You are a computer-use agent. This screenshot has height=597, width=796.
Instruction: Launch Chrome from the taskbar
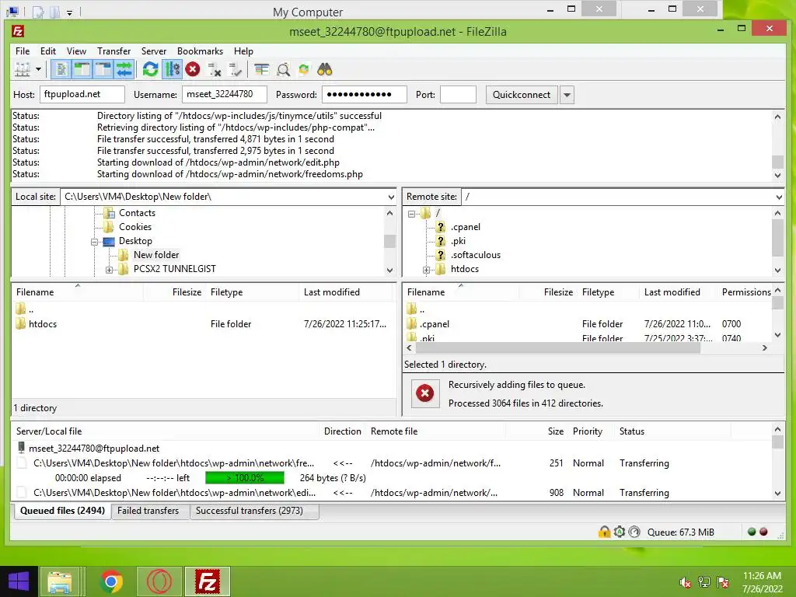[110, 581]
